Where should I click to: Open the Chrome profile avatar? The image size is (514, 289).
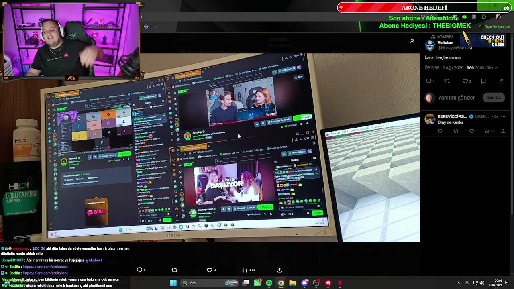point(498,17)
